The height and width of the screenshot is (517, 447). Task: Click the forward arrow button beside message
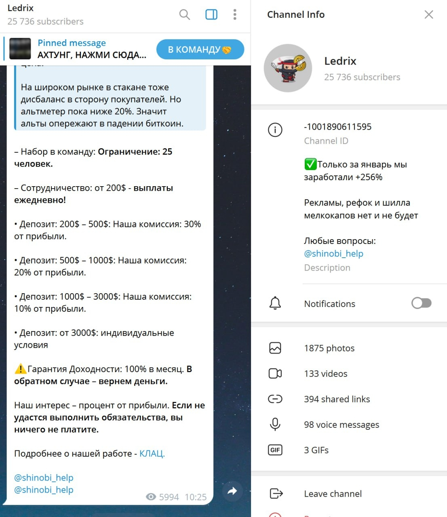click(232, 491)
